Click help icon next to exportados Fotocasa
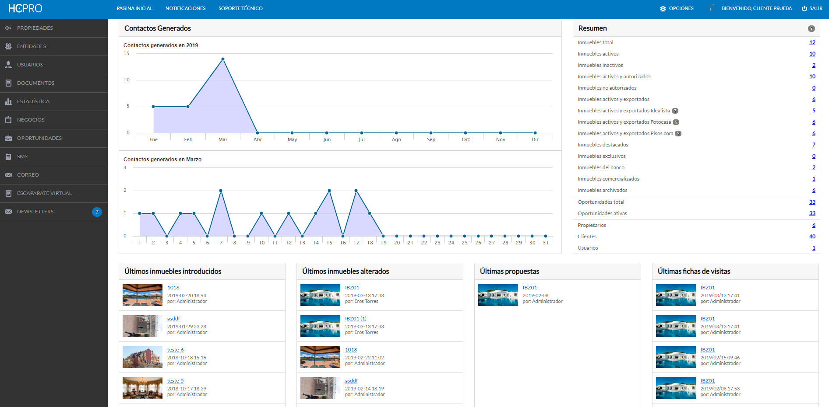The height and width of the screenshot is (407, 829). (676, 122)
